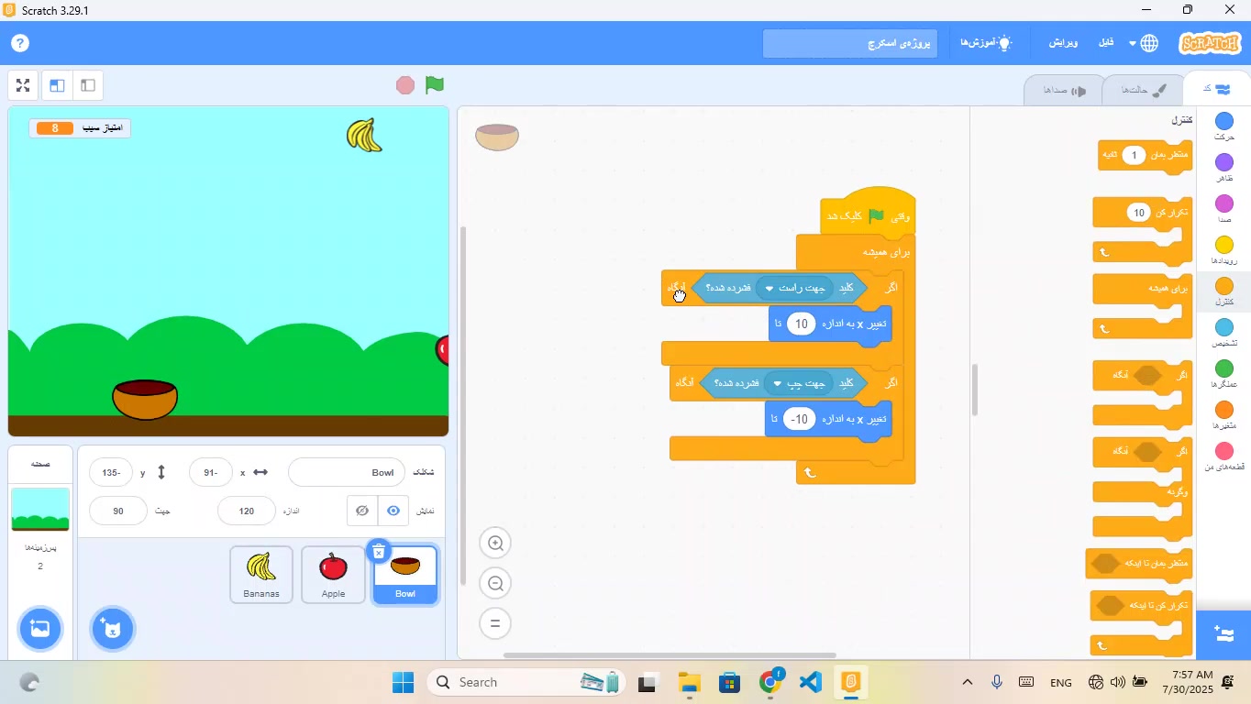Click the Choose a Sprite cat button
Screen dimensions: 1251x704
(113, 629)
